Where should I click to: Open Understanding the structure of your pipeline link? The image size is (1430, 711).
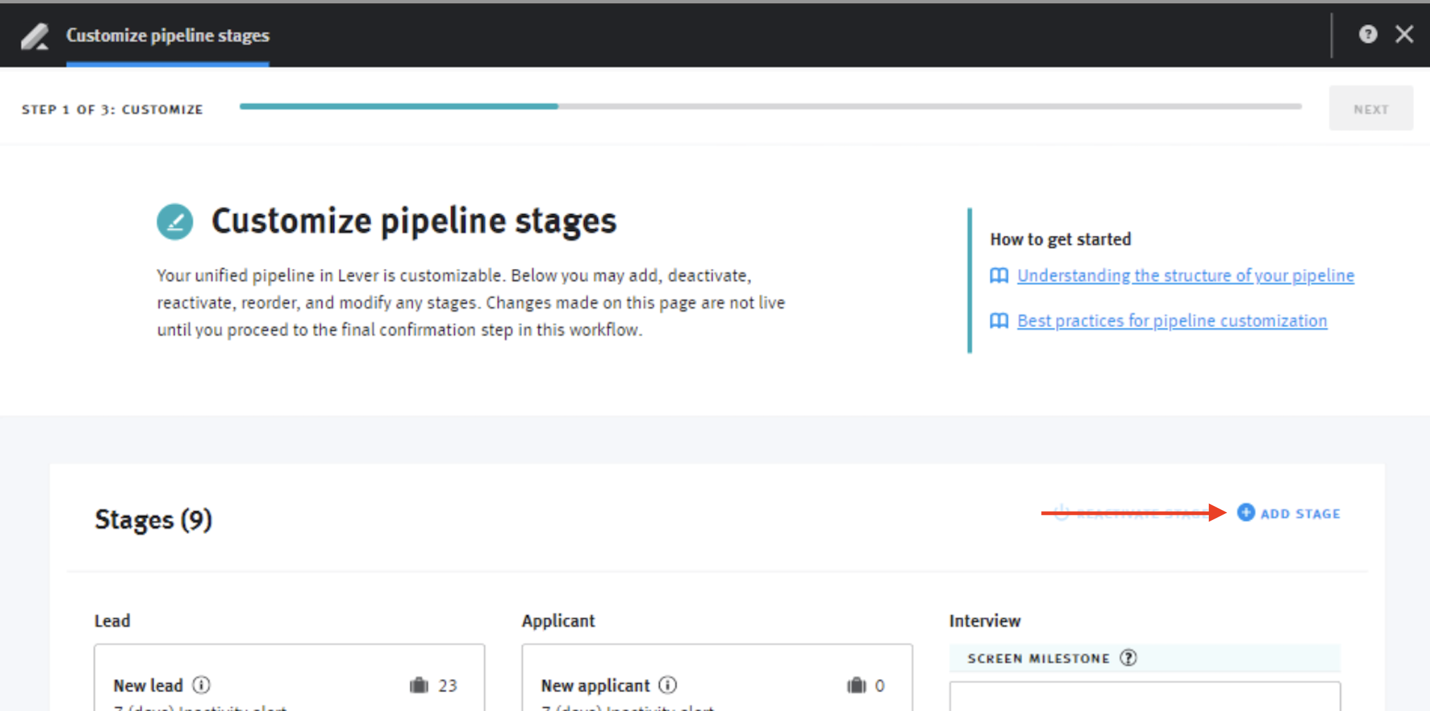pos(1185,276)
